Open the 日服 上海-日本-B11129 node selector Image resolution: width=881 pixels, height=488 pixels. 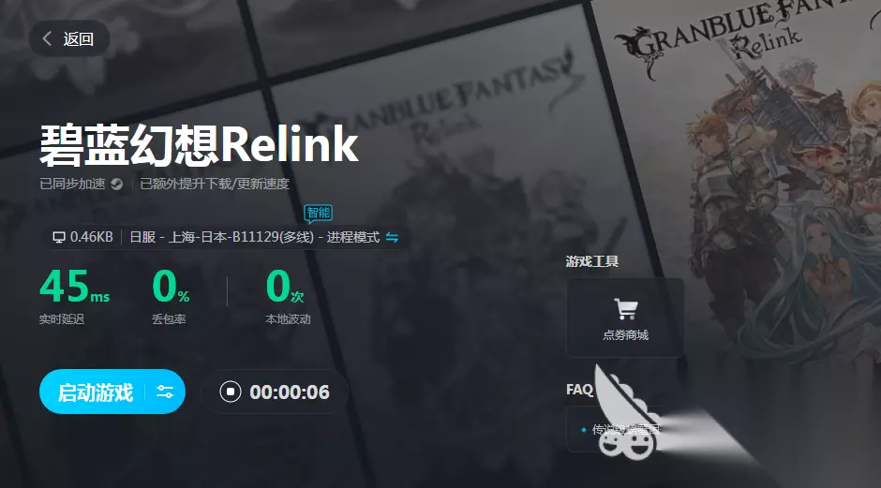[255, 238]
